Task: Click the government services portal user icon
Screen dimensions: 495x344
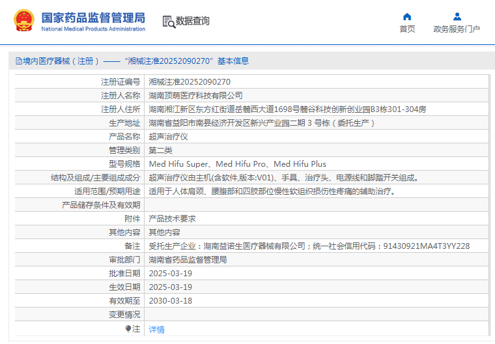Action: coord(457,16)
